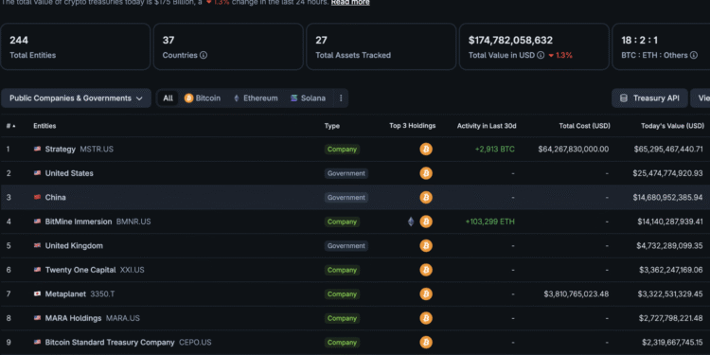Open the Bitcoin Standard Treasury Company link
The height and width of the screenshot is (355, 710).
point(110,343)
